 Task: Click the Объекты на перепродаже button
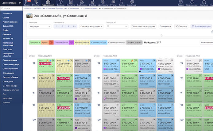(143, 26)
